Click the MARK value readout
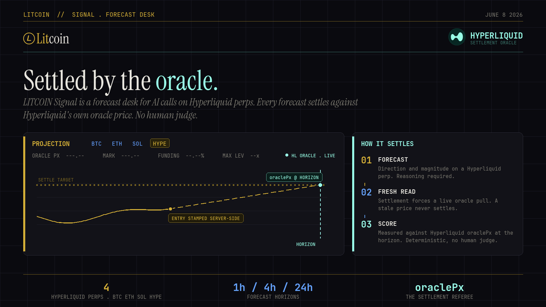546x307 pixels. pos(130,156)
